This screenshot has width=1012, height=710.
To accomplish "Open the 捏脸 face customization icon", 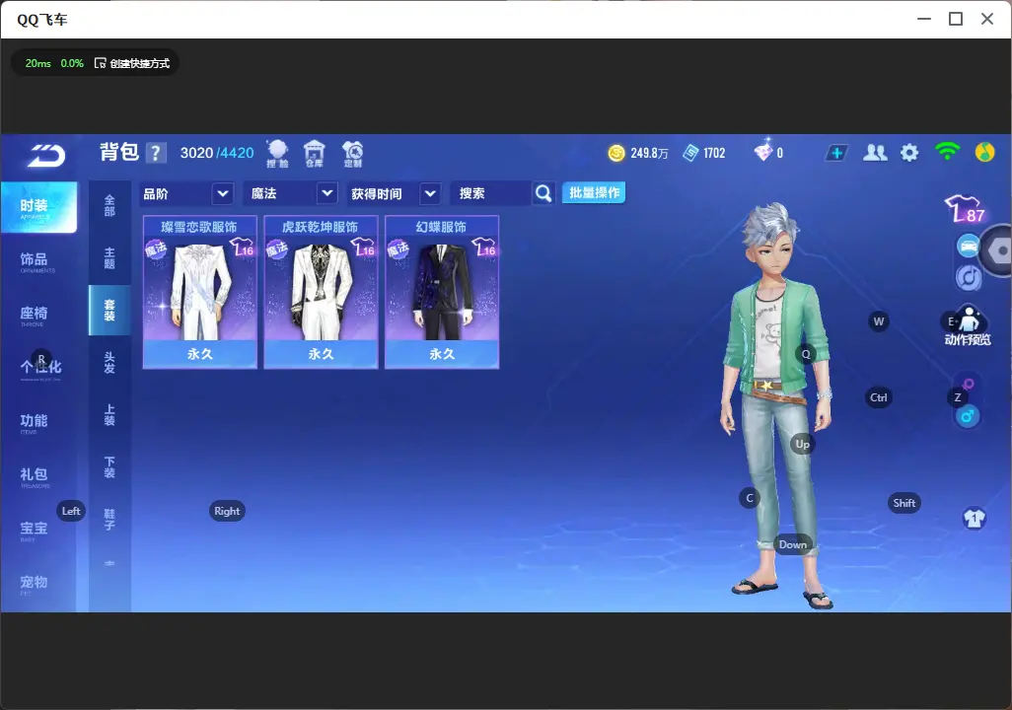I will pyautogui.click(x=277, y=154).
